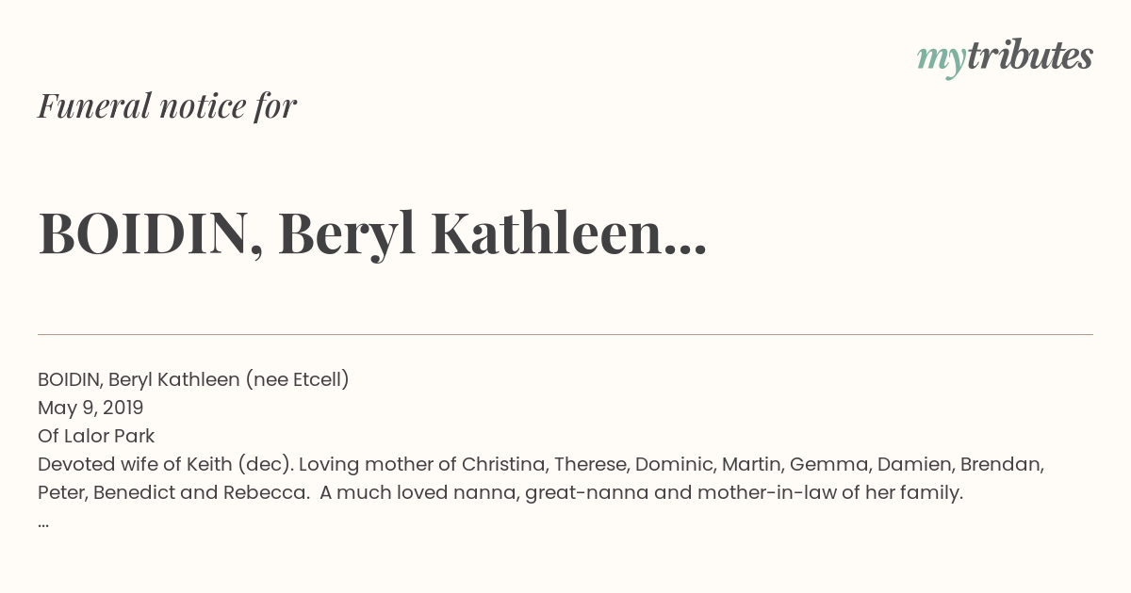Click "Devoted wife of Keith (dec)" text
This screenshot has height=593, width=1131.
click(157, 464)
